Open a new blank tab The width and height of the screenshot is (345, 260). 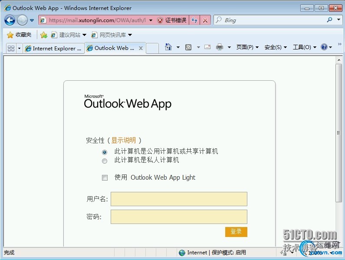tap(152, 48)
